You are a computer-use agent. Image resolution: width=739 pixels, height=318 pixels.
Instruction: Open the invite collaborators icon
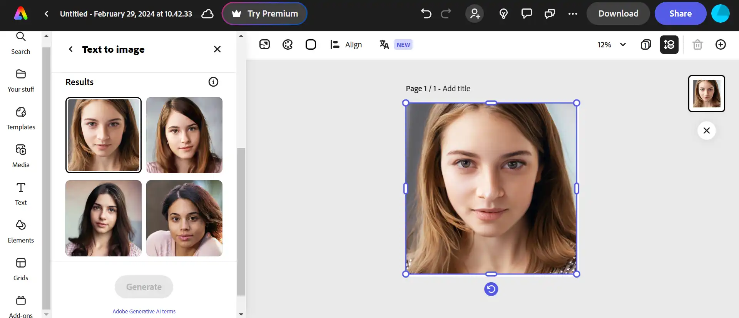pos(475,14)
